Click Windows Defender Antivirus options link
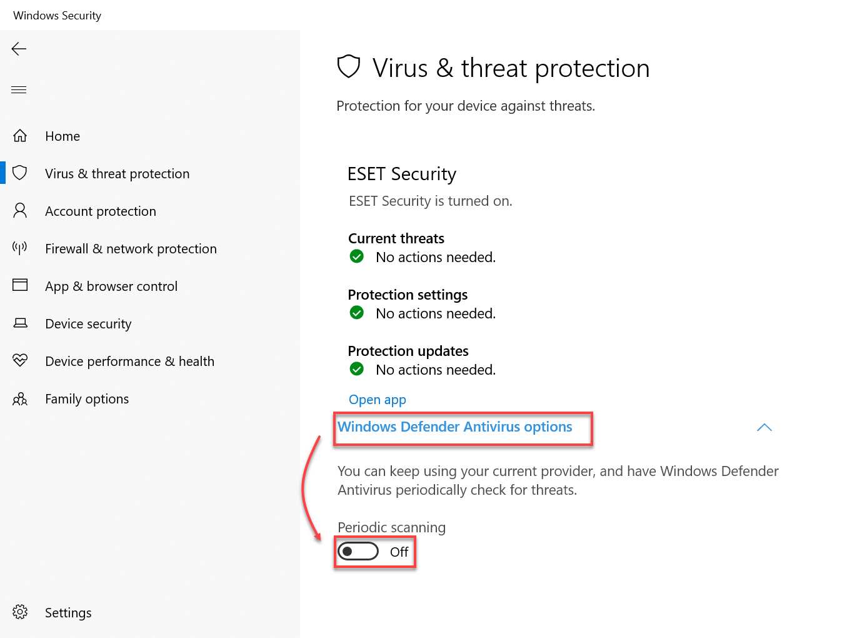Screen dimensions: 847x638 click(454, 427)
